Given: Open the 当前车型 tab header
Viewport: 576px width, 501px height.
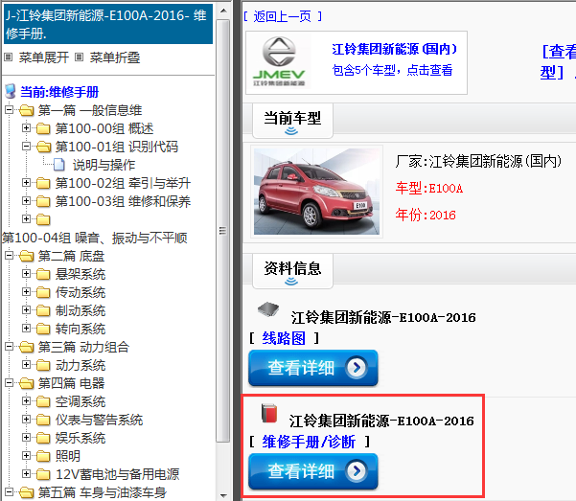Looking at the screenshot, I should [292, 121].
